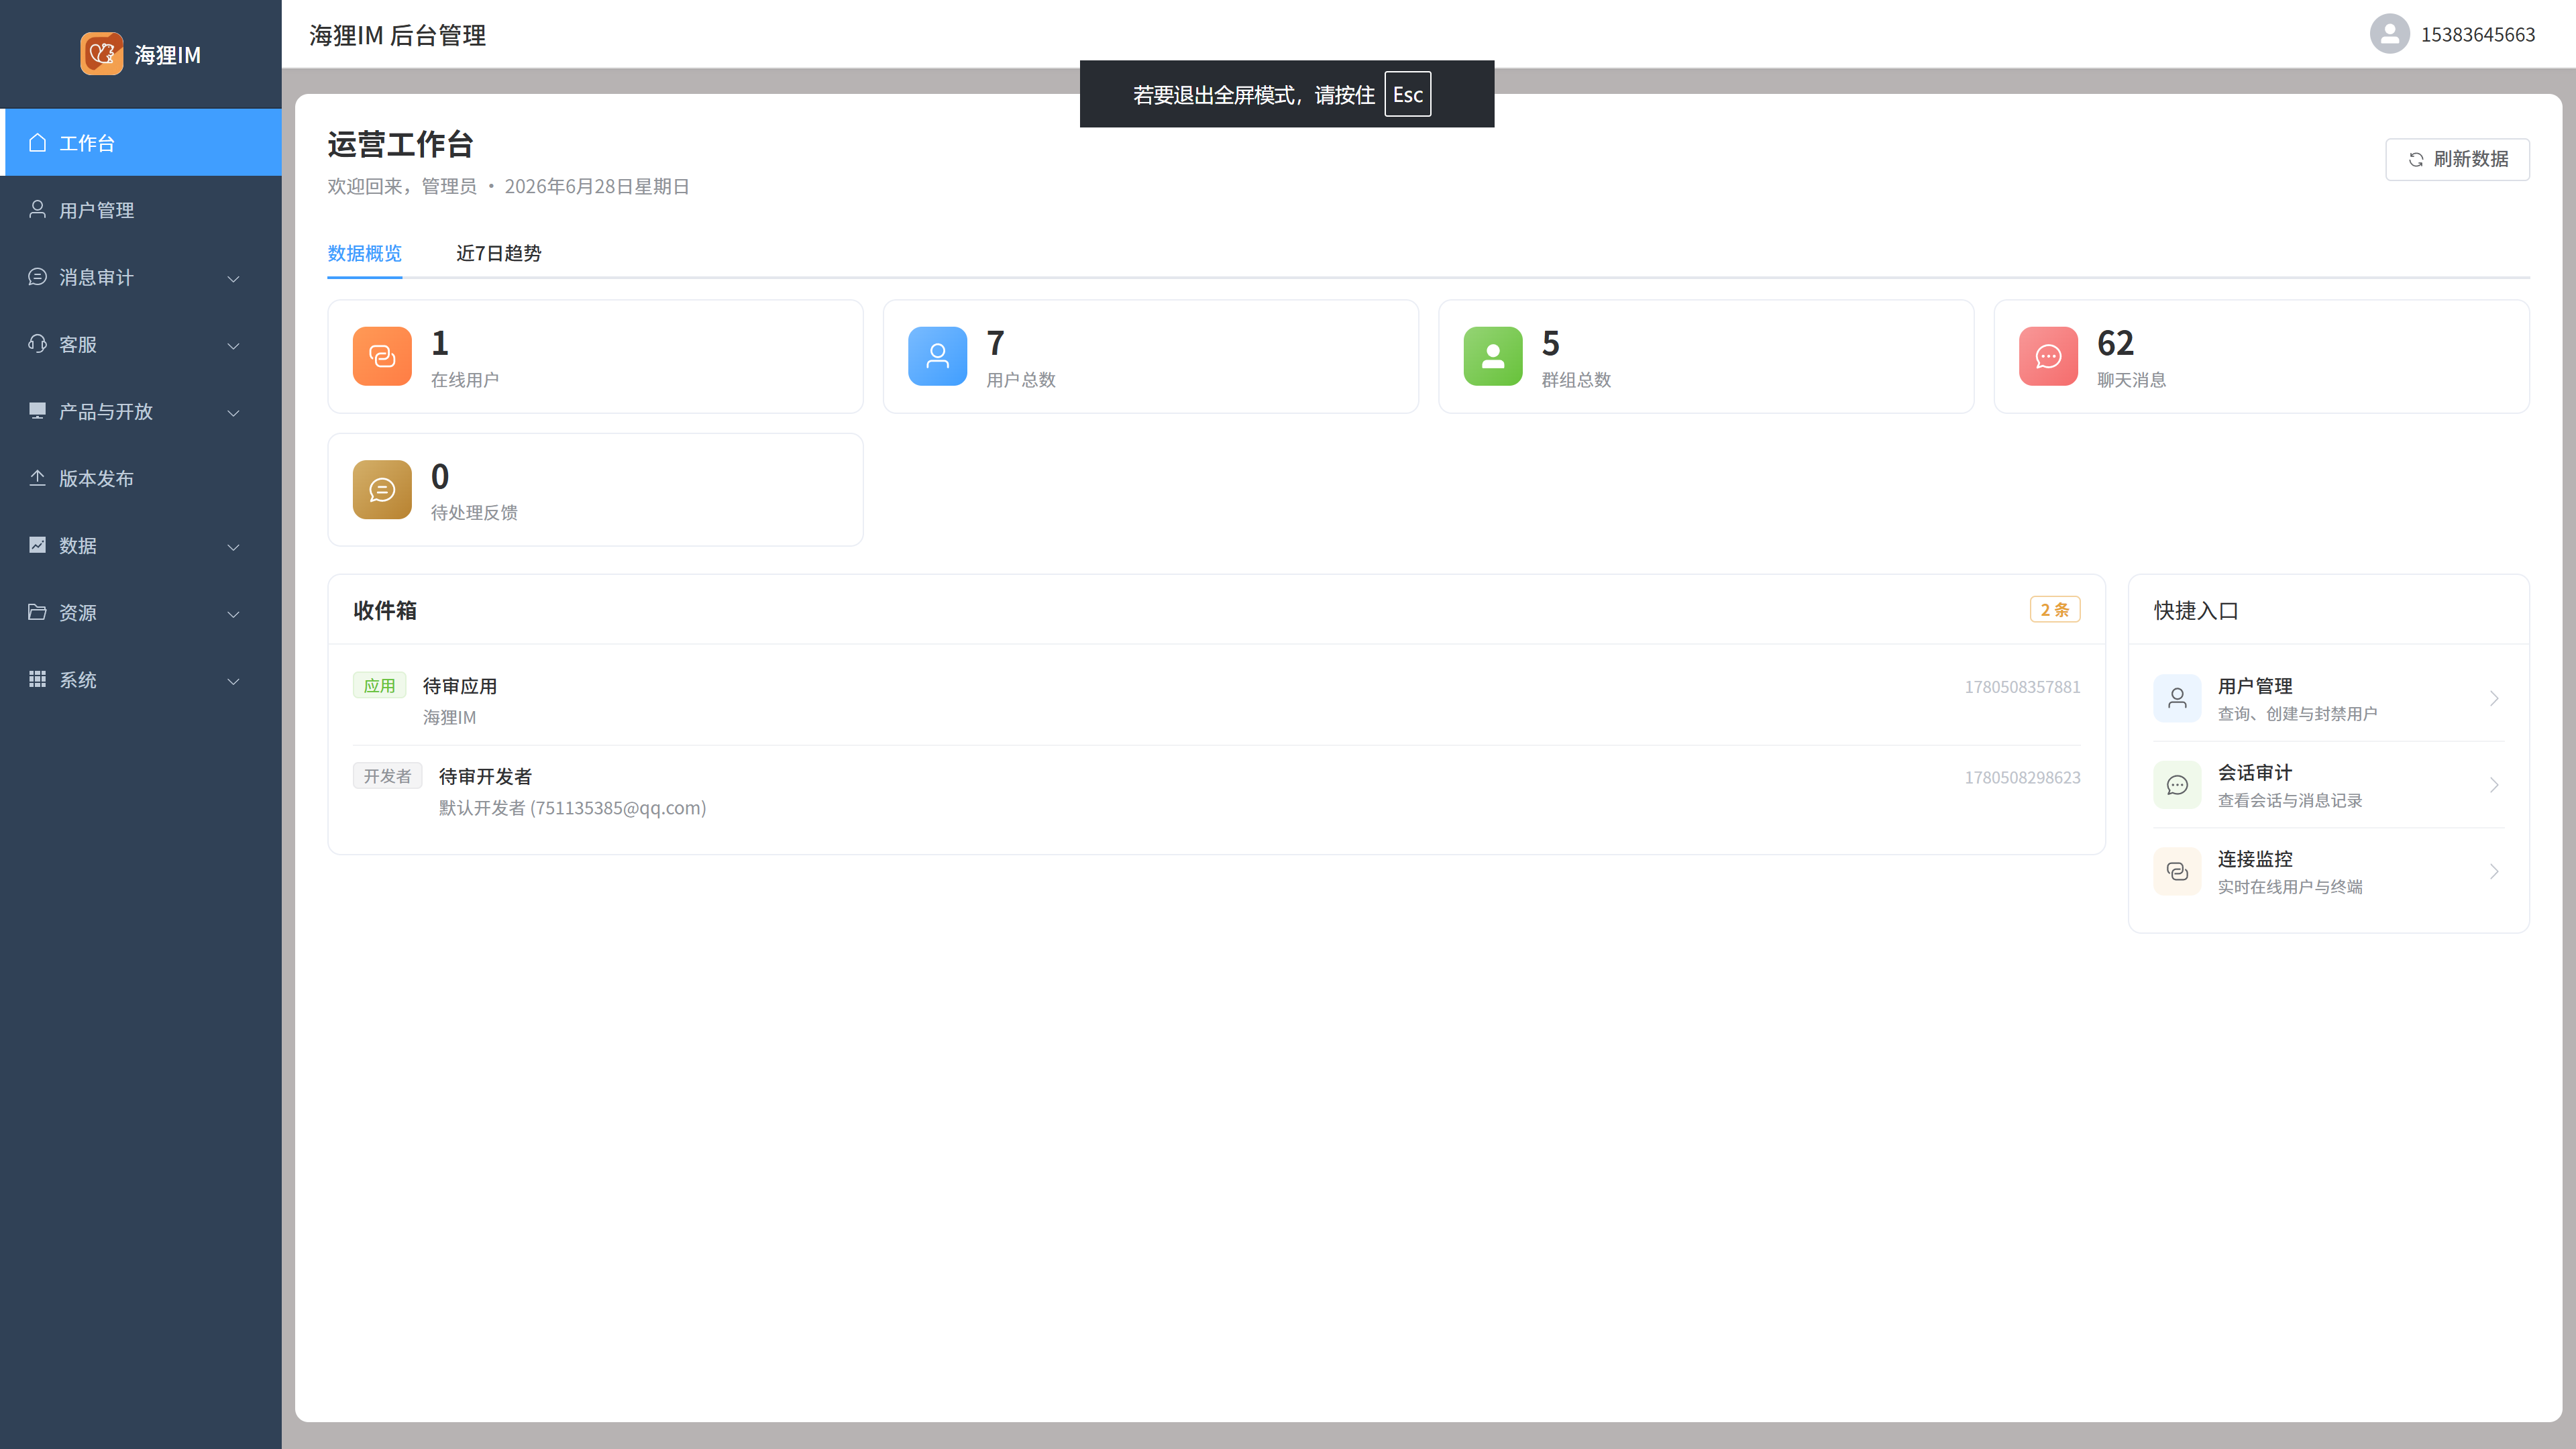Click the 5 群组总数 count
2576x1449 pixels.
(1550, 343)
